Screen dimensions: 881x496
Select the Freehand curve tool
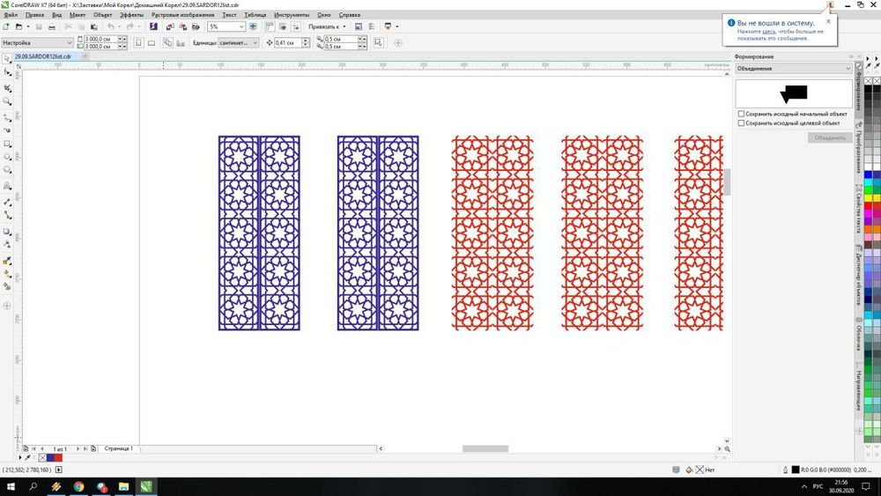(x=7, y=117)
